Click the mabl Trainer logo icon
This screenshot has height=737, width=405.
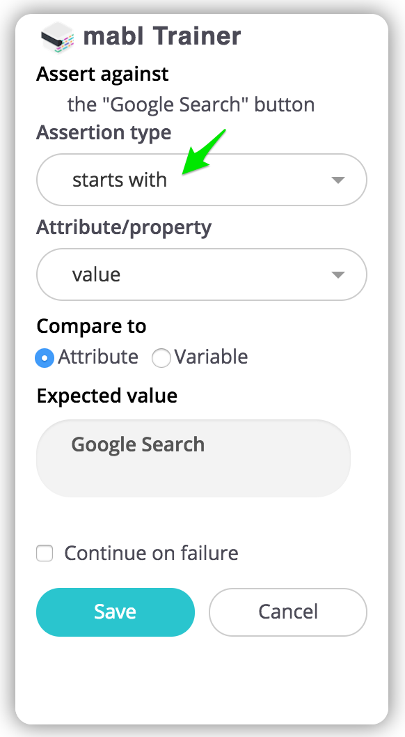click(x=57, y=37)
